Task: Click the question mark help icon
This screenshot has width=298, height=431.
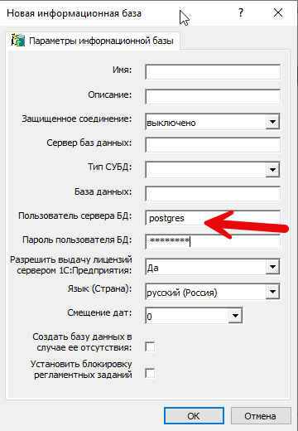Action: 241,12
